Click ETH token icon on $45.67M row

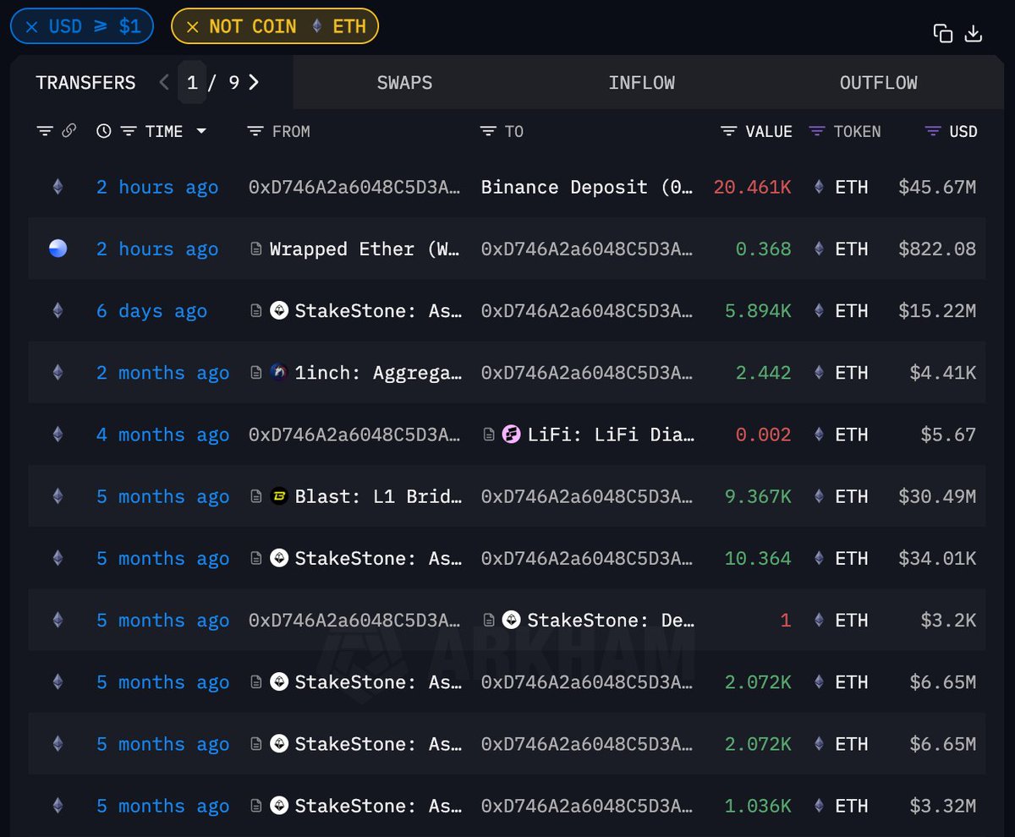pos(819,187)
